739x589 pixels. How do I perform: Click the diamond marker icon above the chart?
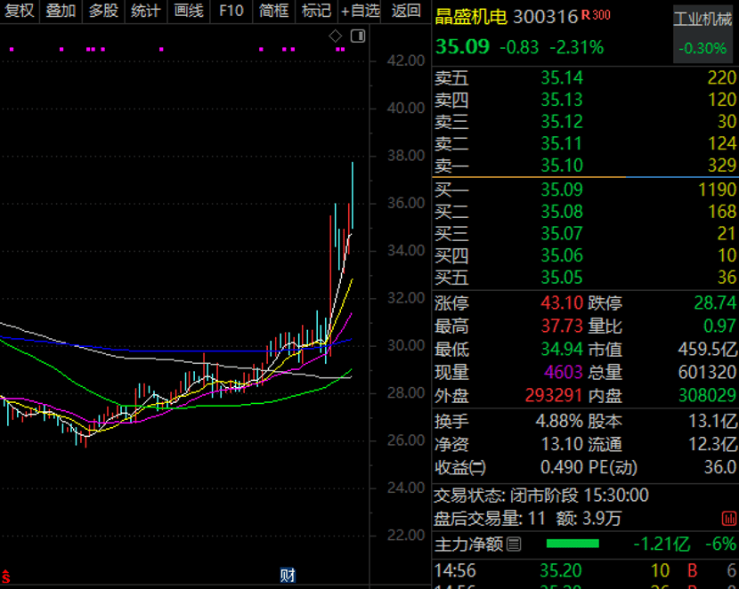click(x=336, y=36)
